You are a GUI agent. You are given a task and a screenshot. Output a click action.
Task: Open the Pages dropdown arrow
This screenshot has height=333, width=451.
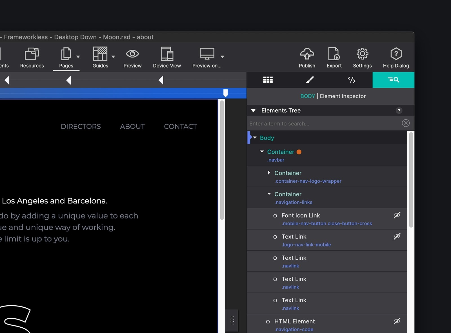click(78, 57)
